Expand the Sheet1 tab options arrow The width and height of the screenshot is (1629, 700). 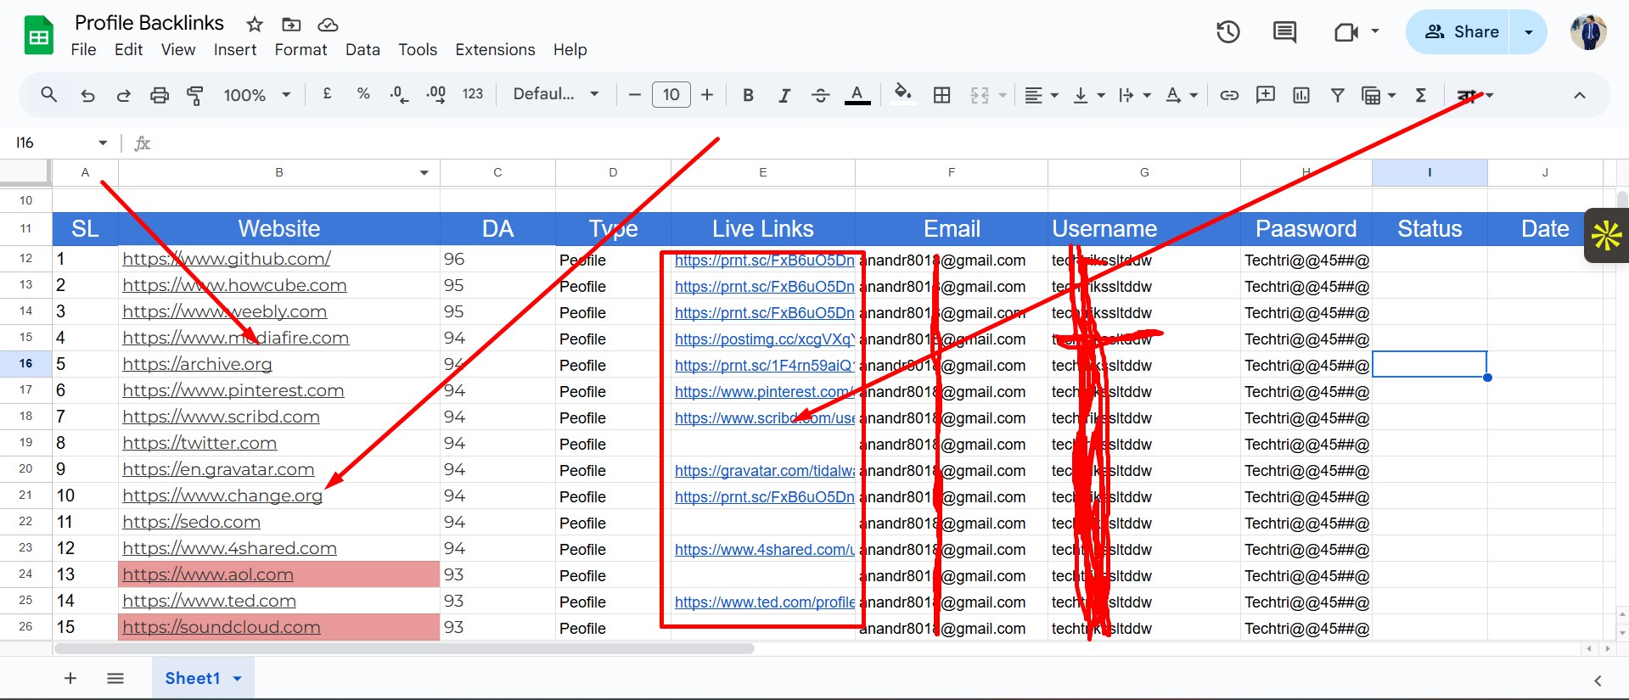(238, 679)
